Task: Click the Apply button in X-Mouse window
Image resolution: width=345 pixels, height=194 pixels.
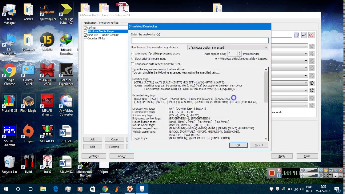Action: (282, 156)
